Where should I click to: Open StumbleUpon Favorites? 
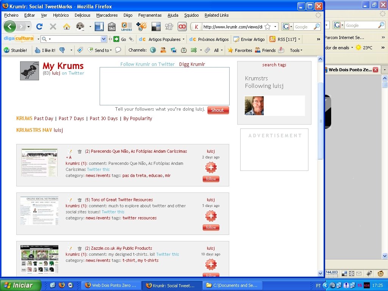[240, 50]
